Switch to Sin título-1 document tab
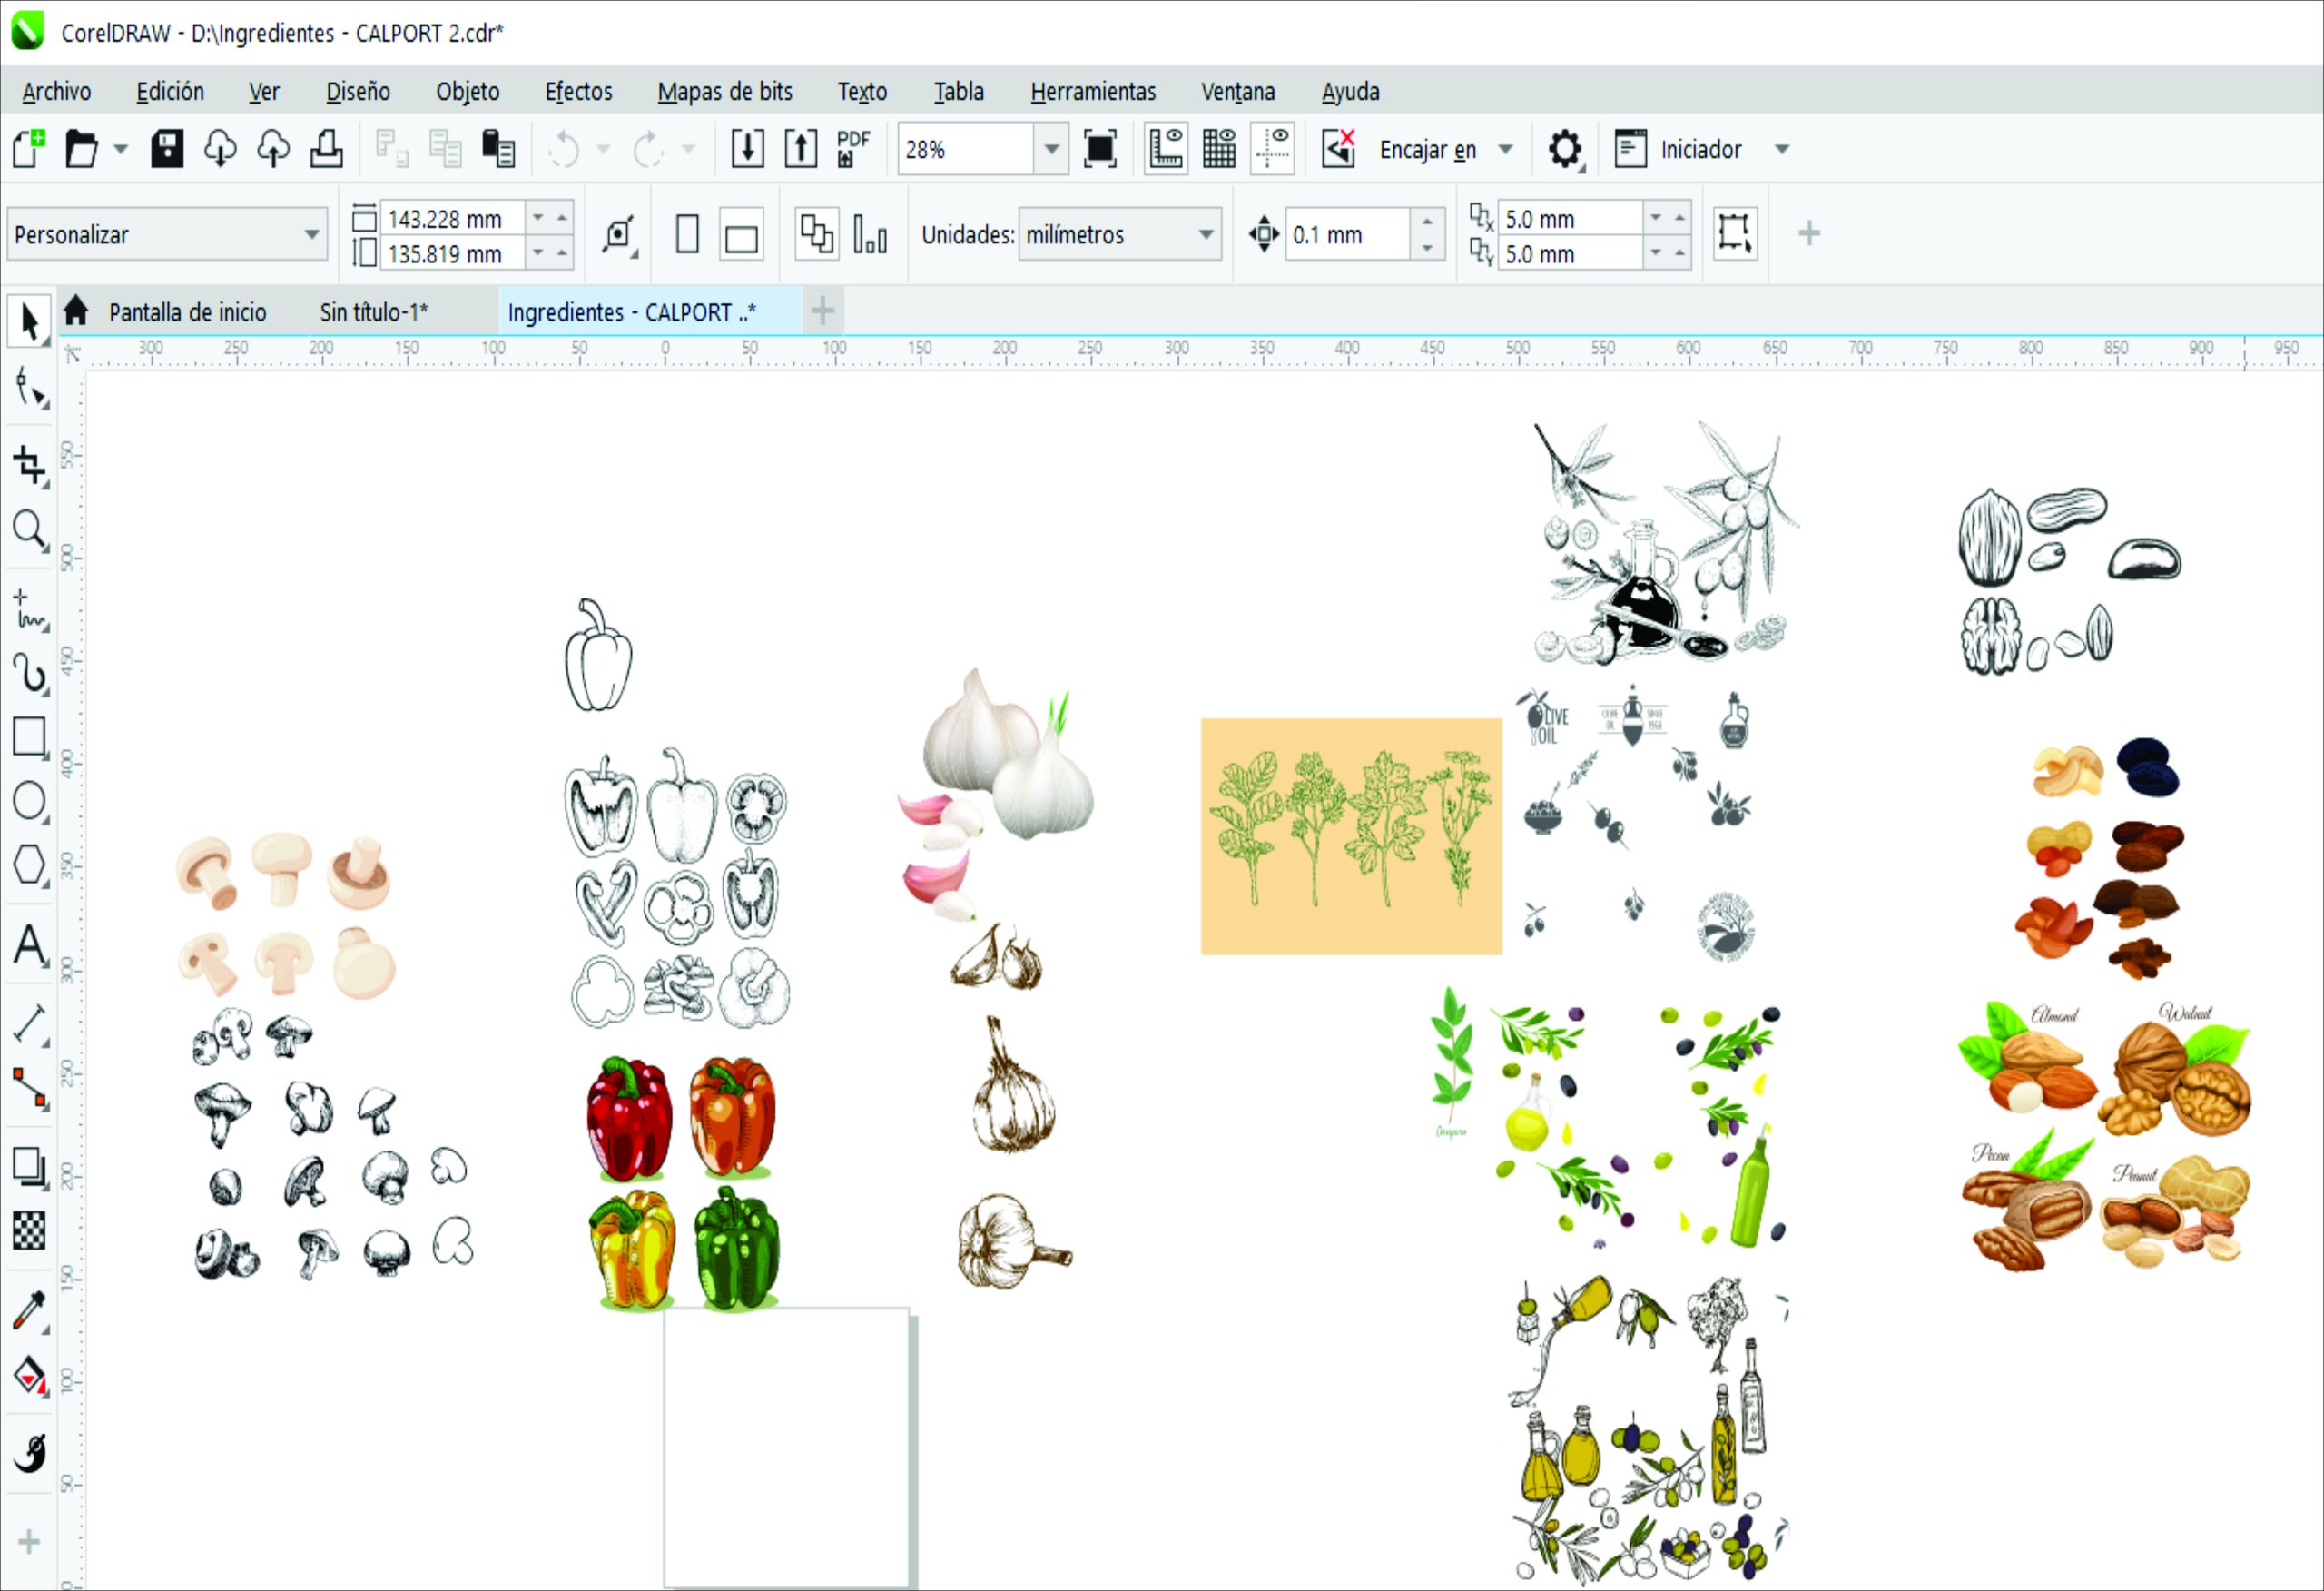Screen dimensions: 2324x1591 373,312
